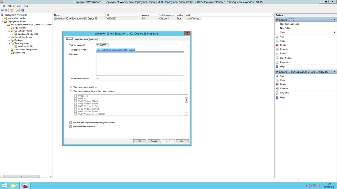The image size is (337, 189).
Task: Click the tree pane horizontal scrollbar thumb
Action: pos(21,176)
